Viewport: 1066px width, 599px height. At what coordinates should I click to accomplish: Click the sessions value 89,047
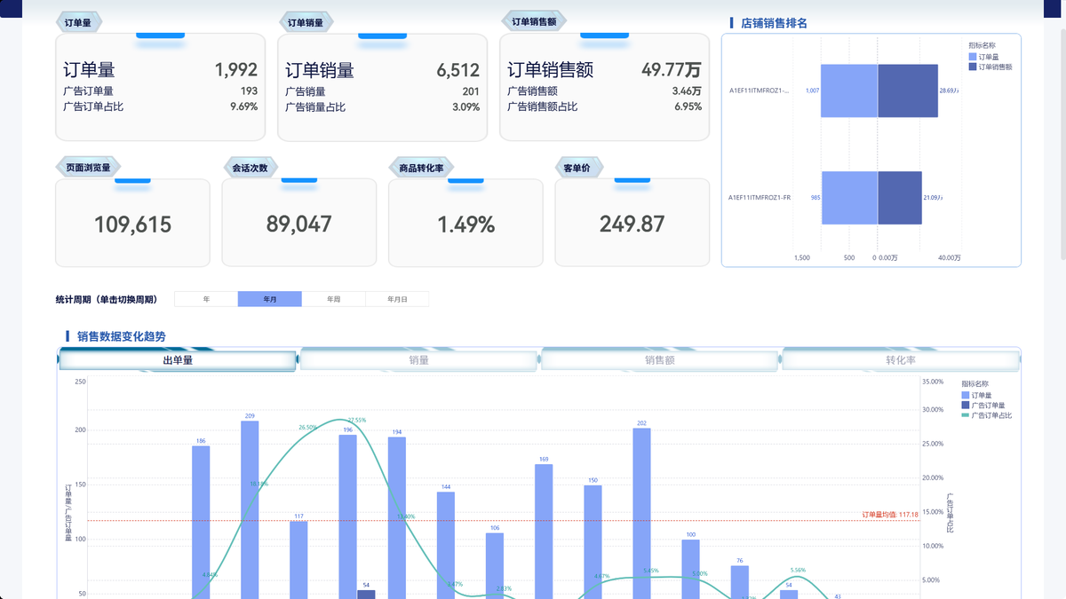pos(299,225)
